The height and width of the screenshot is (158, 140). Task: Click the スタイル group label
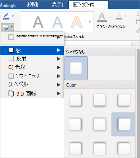point(78,37)
